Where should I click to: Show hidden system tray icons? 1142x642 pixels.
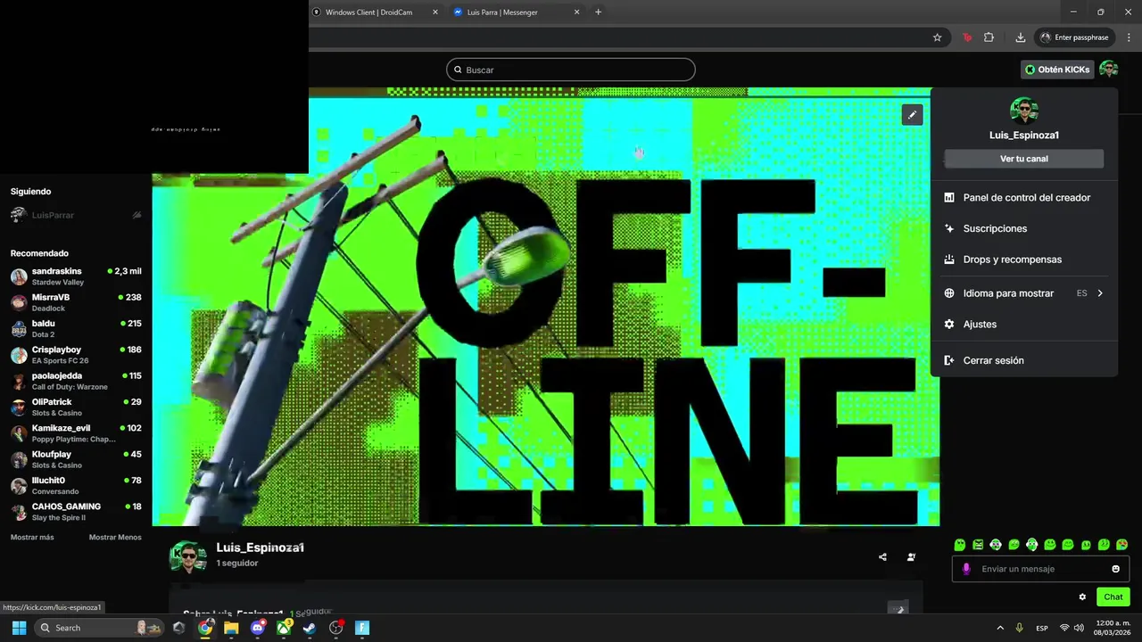click(x=1000, y=628)
